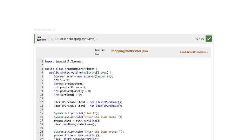Click line number 20 in the gutter

[x=41, y=131]
